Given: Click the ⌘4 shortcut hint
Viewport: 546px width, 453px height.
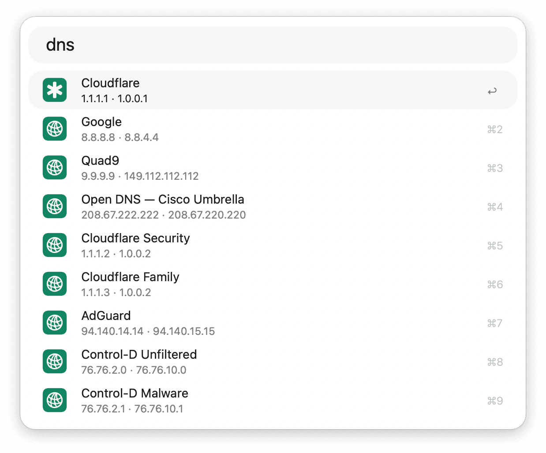Looking at the screenshot, I should click(x=495, y=207).
